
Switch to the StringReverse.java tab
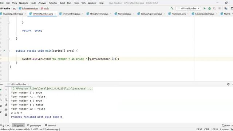point(99,14)
